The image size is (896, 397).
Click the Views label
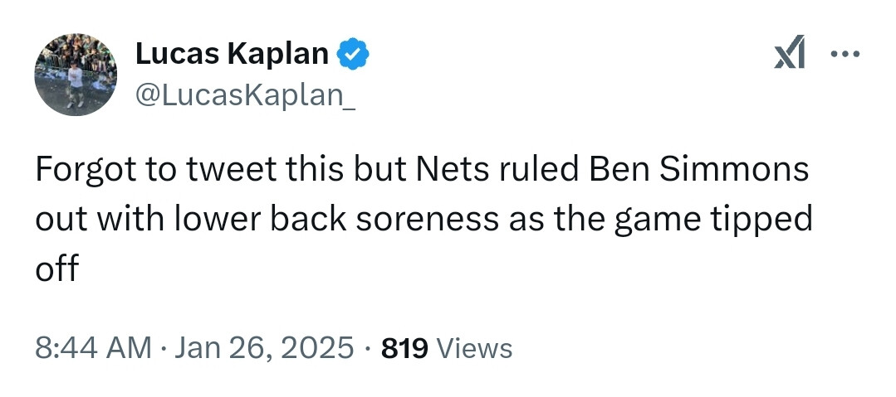click(474, 348)
